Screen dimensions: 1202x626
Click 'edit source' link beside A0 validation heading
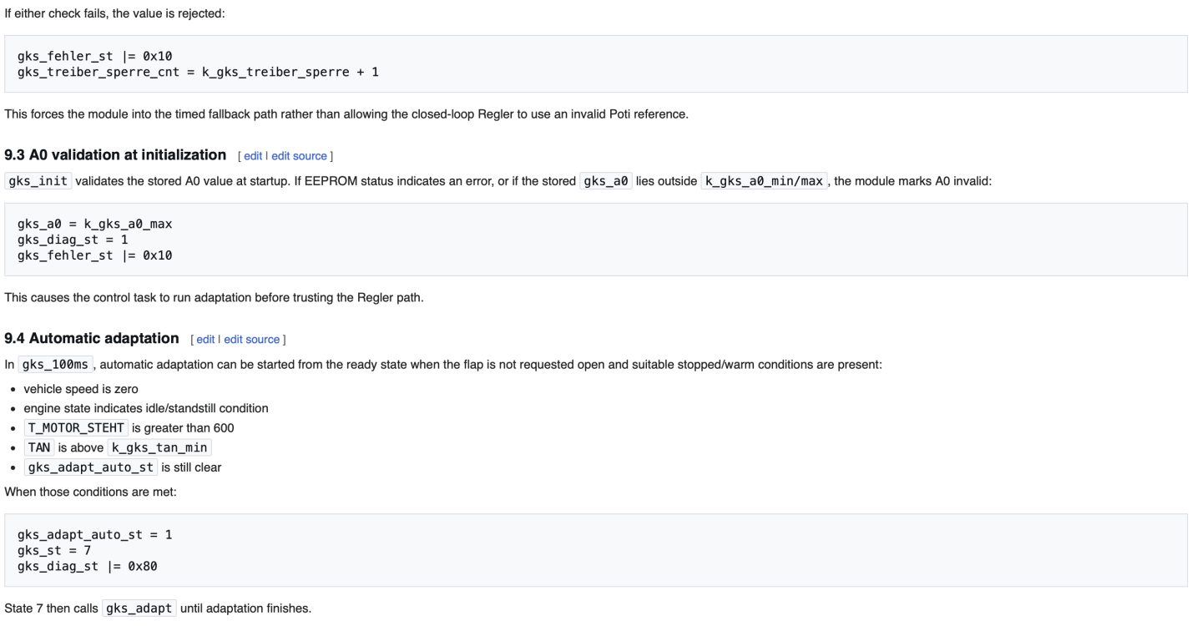pos(299,156)
